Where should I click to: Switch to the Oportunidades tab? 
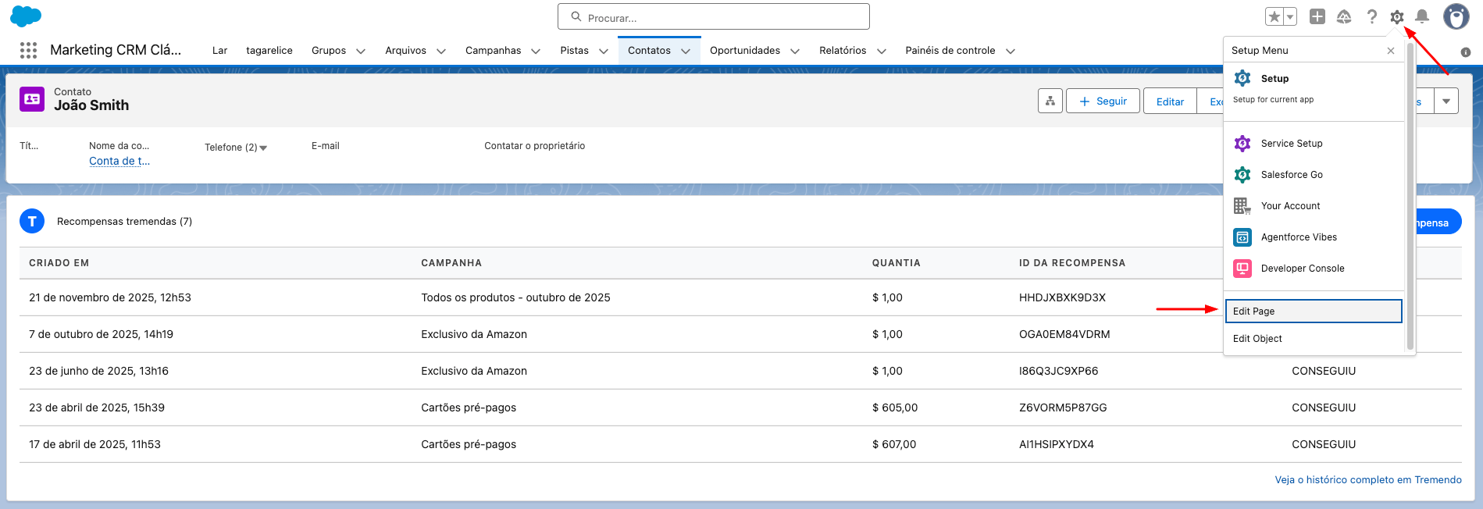pyautogui.click(x=744, y=51)
